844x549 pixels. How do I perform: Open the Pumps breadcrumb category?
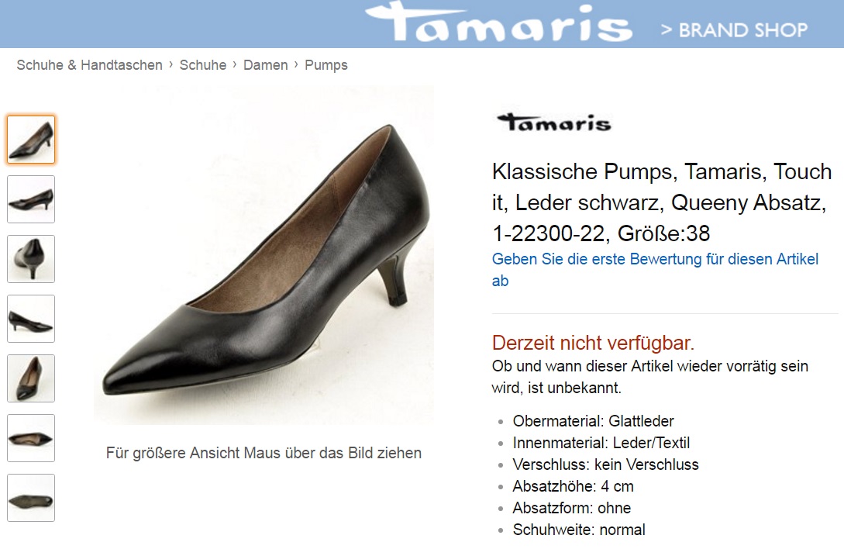tap(326, 65)
